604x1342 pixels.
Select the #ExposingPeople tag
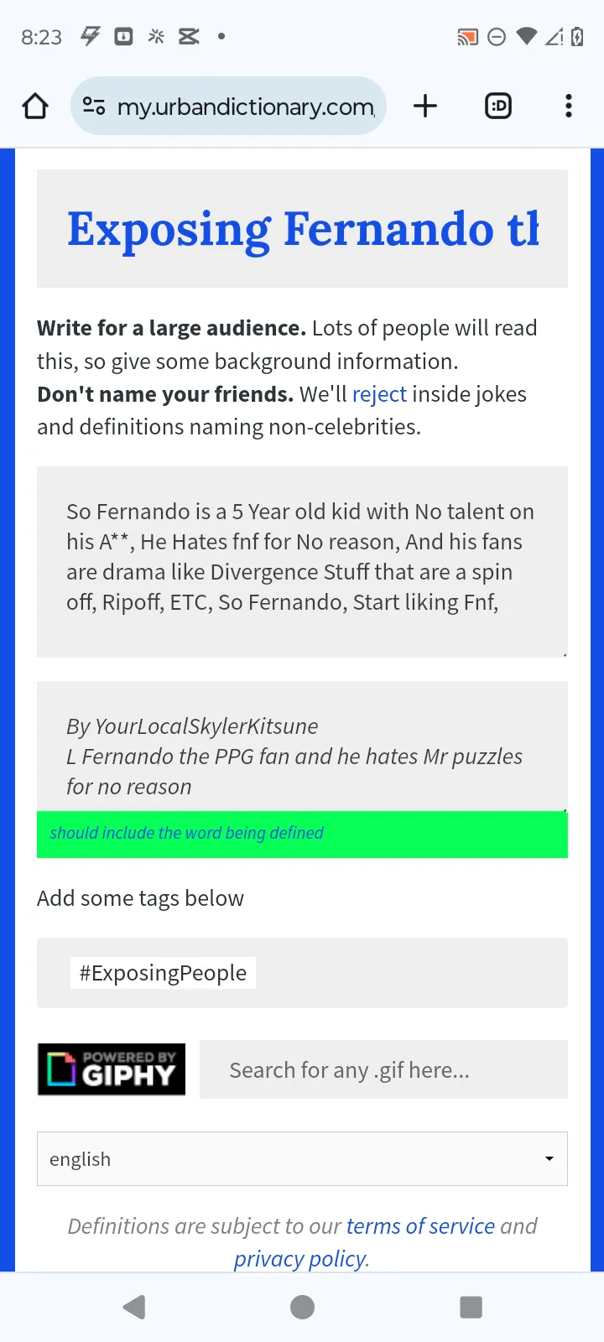point(163,973)
